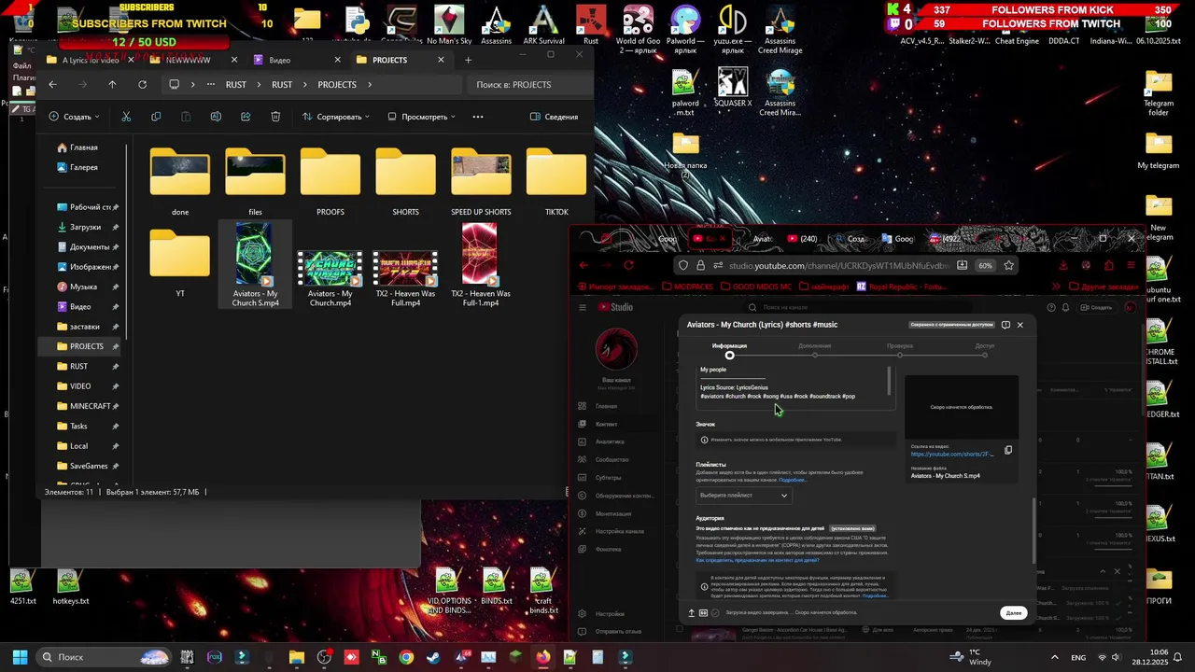Screen dimensions: 1195x672
Task: Open Windows taskbar search box
Action: (105, 657)
